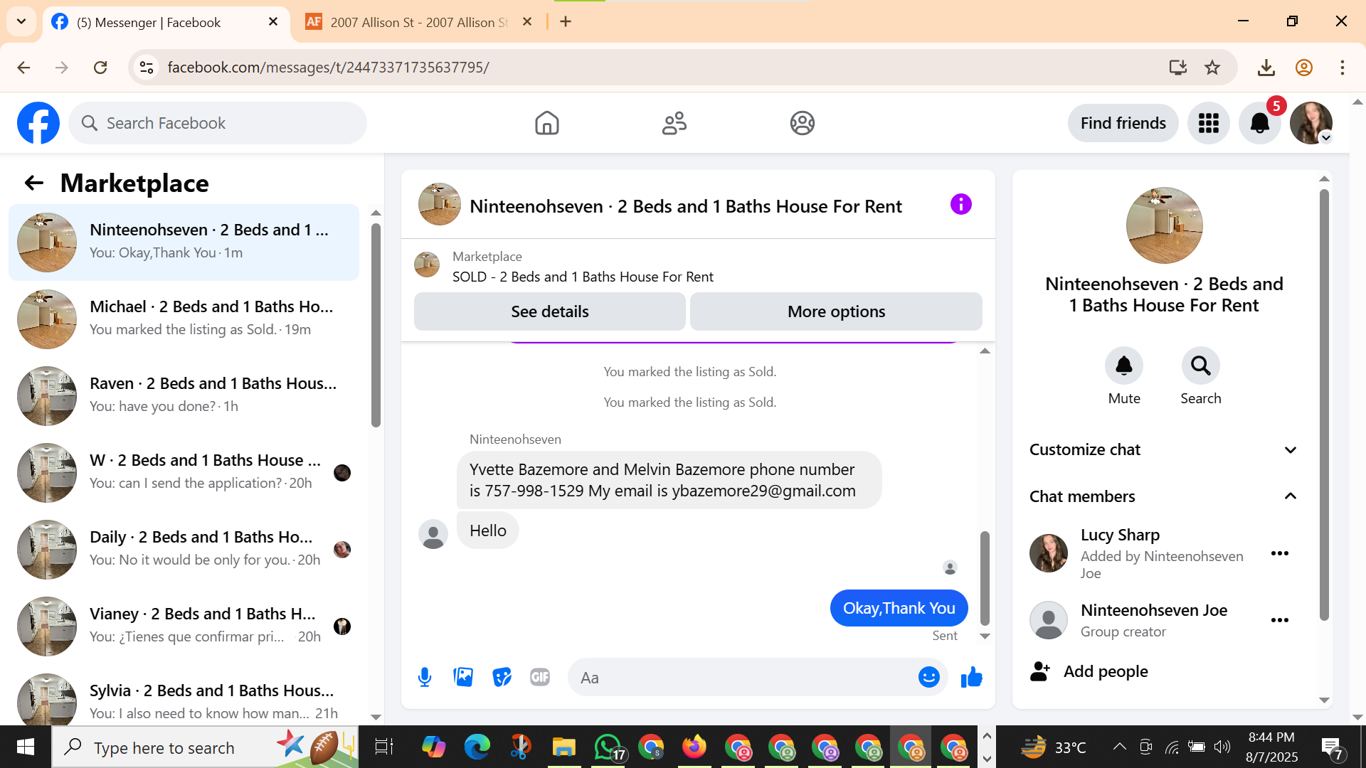Mute the conversation with the bell icon
The height and width of the screenshot is (768, 1366).
click(x=1124, y=366)
